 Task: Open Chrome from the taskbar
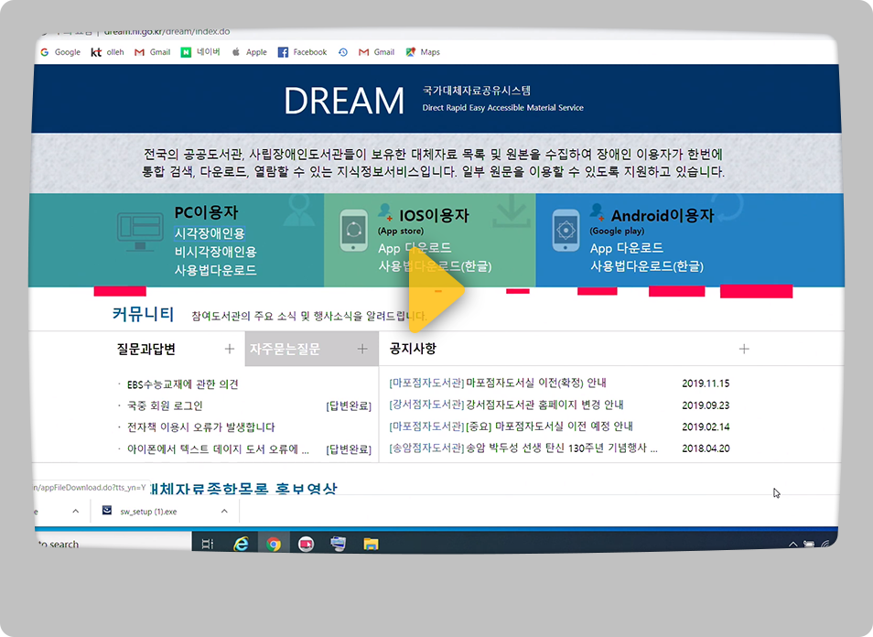[x=274, y=544]
